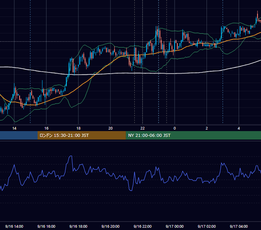Click the '9/16 20:00' timestamp label

pos(111,226)
